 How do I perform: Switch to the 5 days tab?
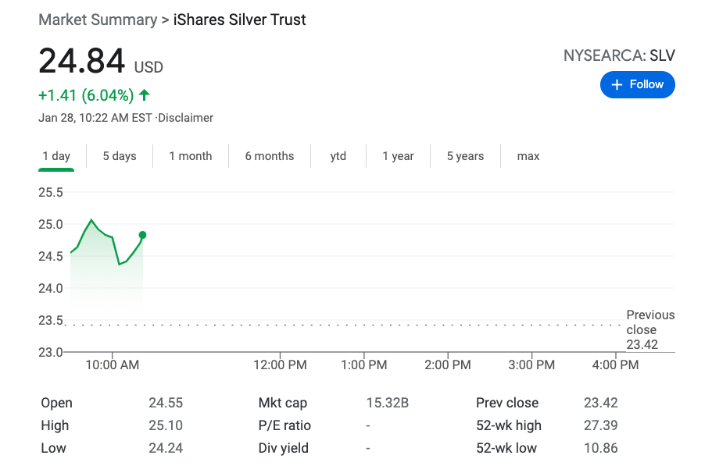[x=120, y=156]
